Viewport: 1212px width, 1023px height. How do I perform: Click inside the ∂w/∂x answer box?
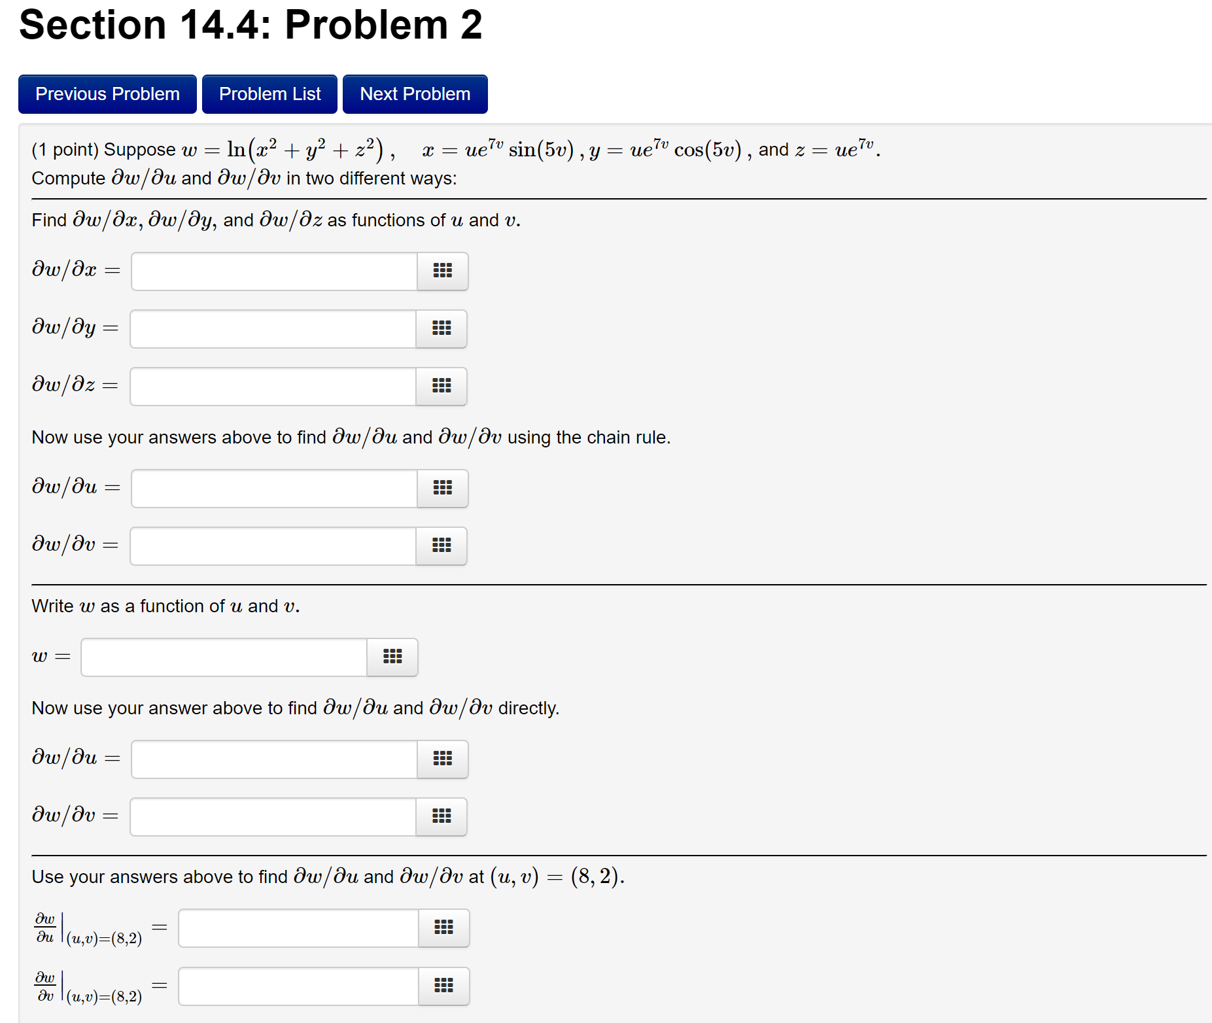tap(273, 271)
